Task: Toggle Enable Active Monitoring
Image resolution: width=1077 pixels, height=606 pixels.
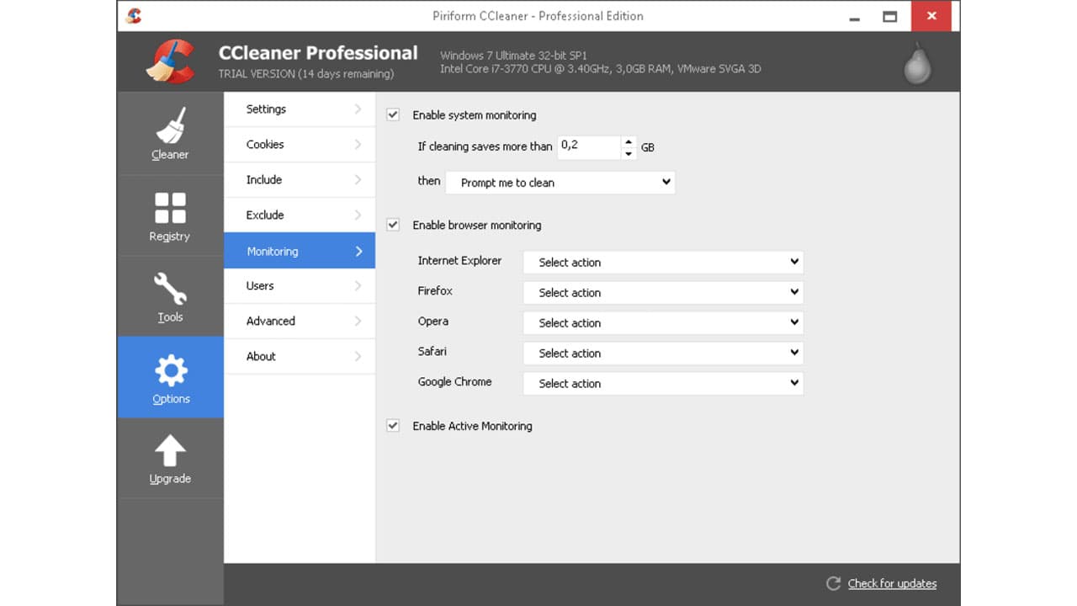Action: click(392, 425)
